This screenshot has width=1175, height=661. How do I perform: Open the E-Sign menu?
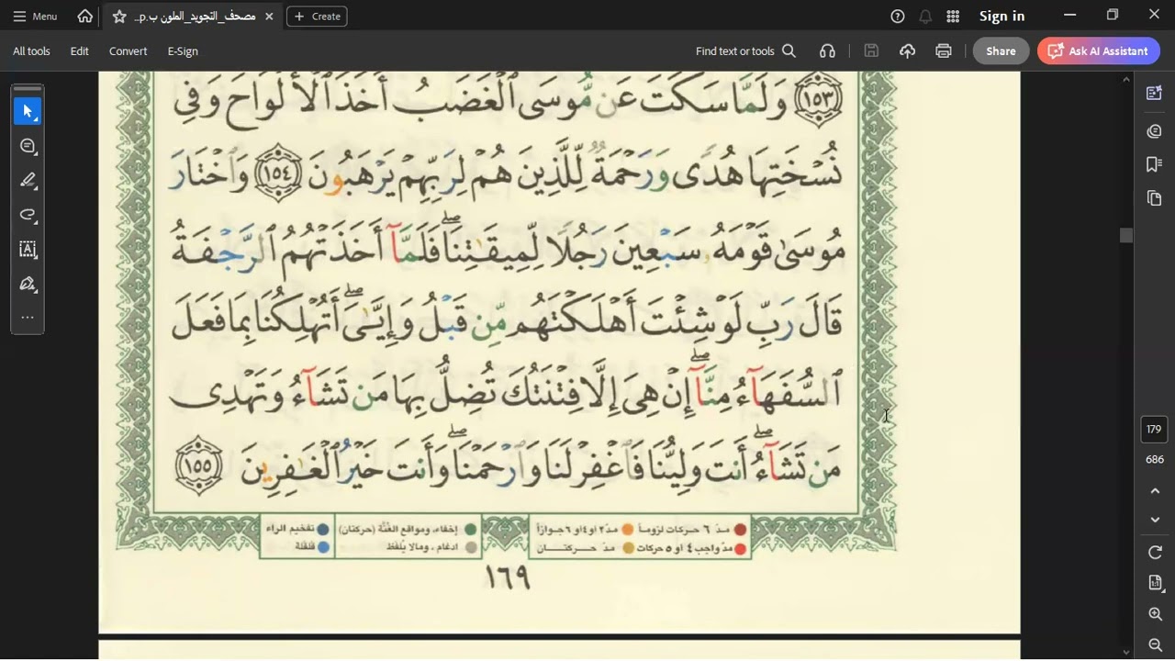[183, 51]
